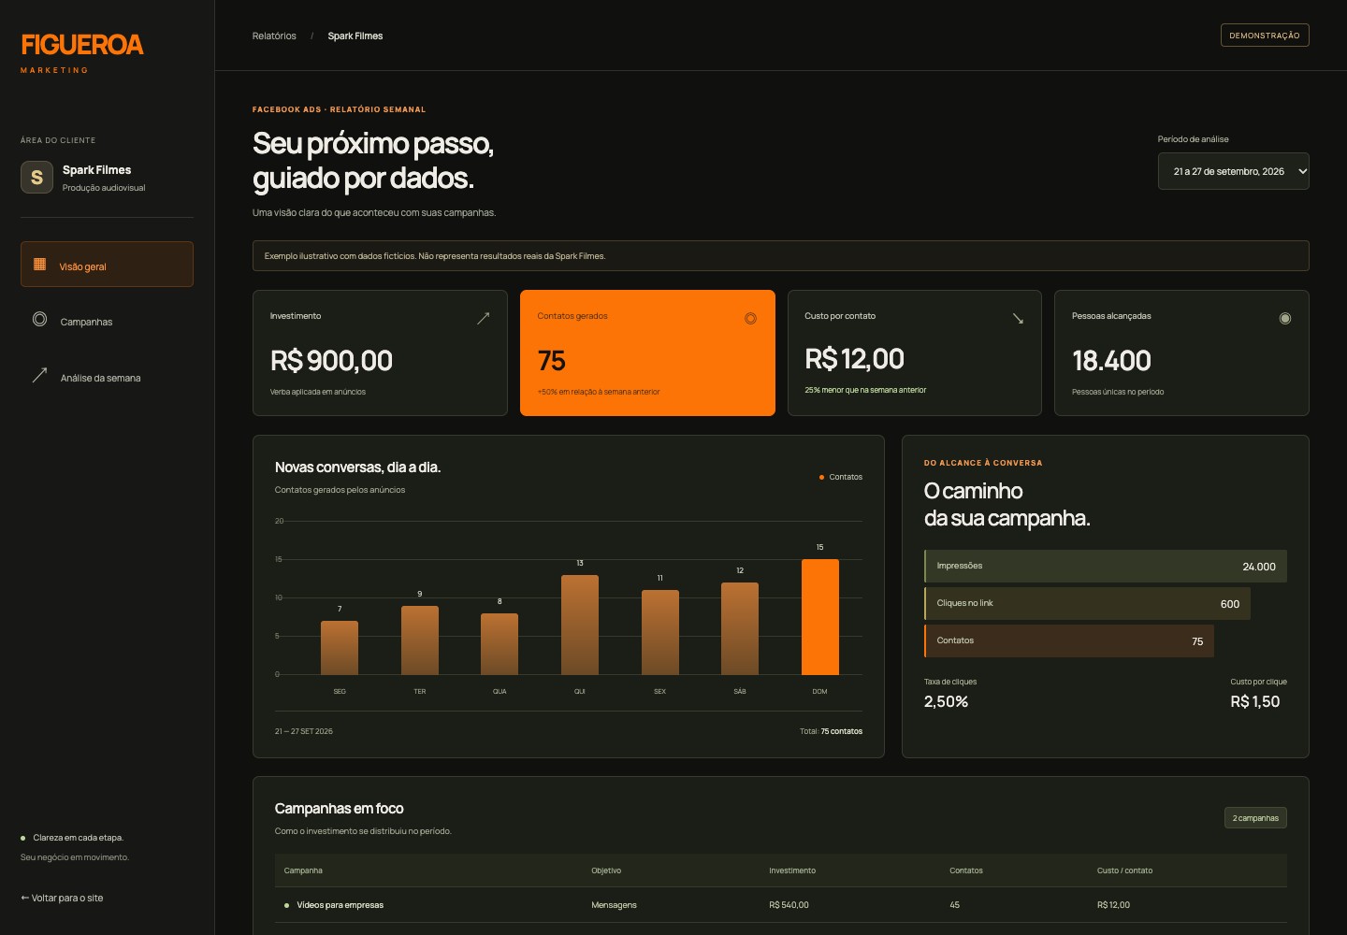Click the '2,50%' click rate value
This screenshot has width=1347, height=935.
(946, 702)
